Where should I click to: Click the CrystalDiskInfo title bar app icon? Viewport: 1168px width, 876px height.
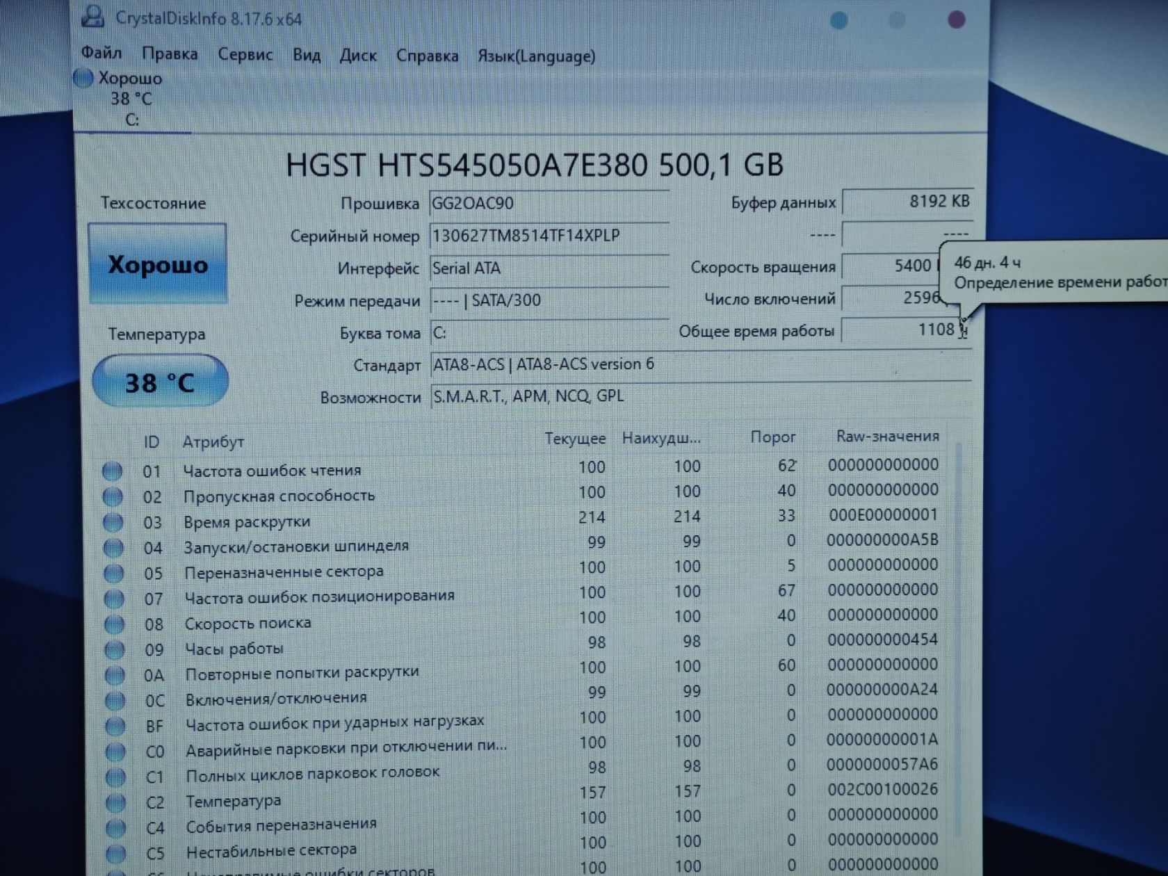click(92, 17)
